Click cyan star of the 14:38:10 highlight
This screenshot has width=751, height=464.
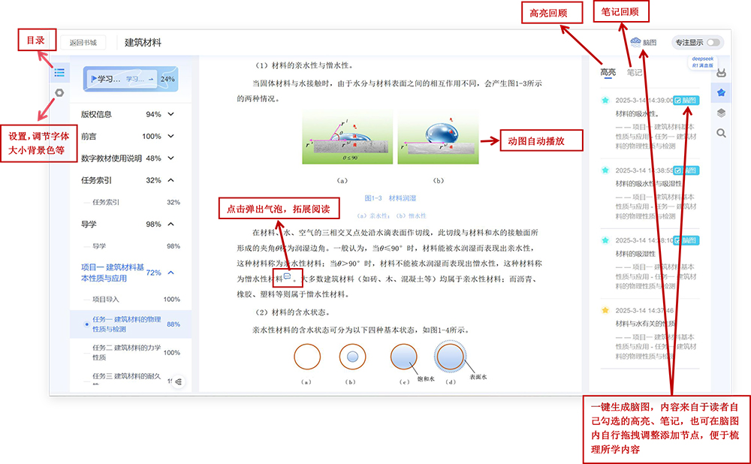click(605, 240)
